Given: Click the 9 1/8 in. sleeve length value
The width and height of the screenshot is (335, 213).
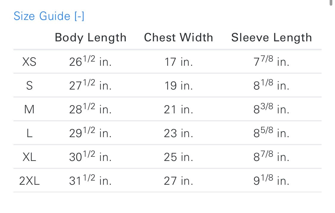Looking at the screenshot, I should click(271, 181).
